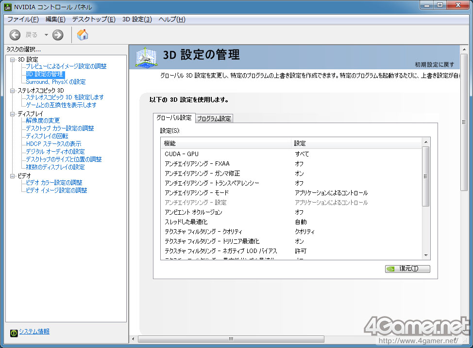The width and height of the screenshot is (473, 348).
Task: Select the CUDA - GPU settings row
Action: pos(291,154)
